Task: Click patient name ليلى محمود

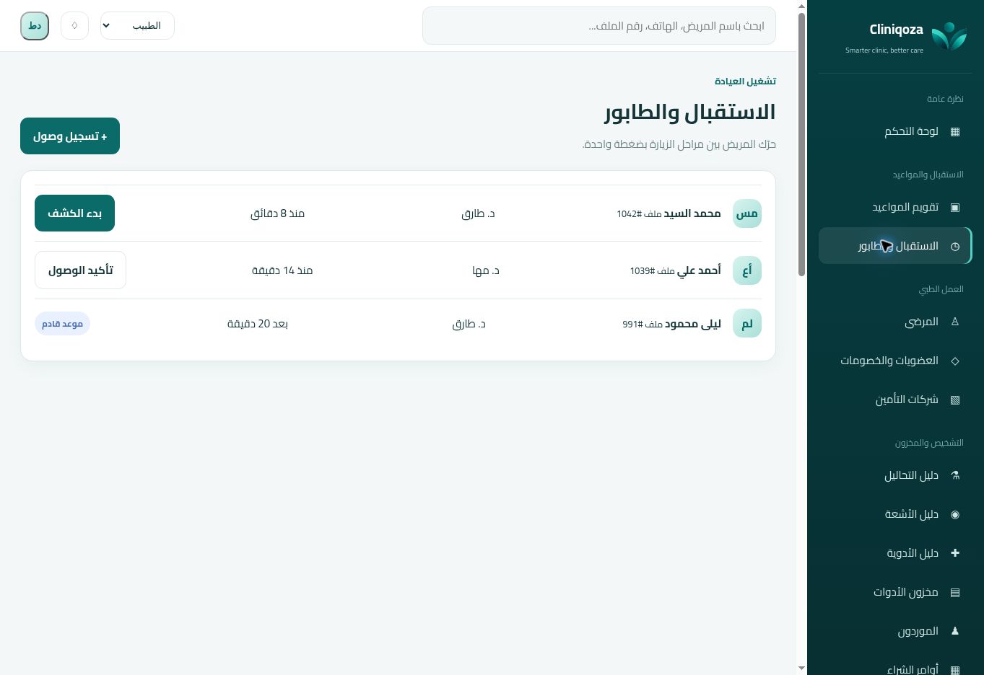Action: (693, 324)
